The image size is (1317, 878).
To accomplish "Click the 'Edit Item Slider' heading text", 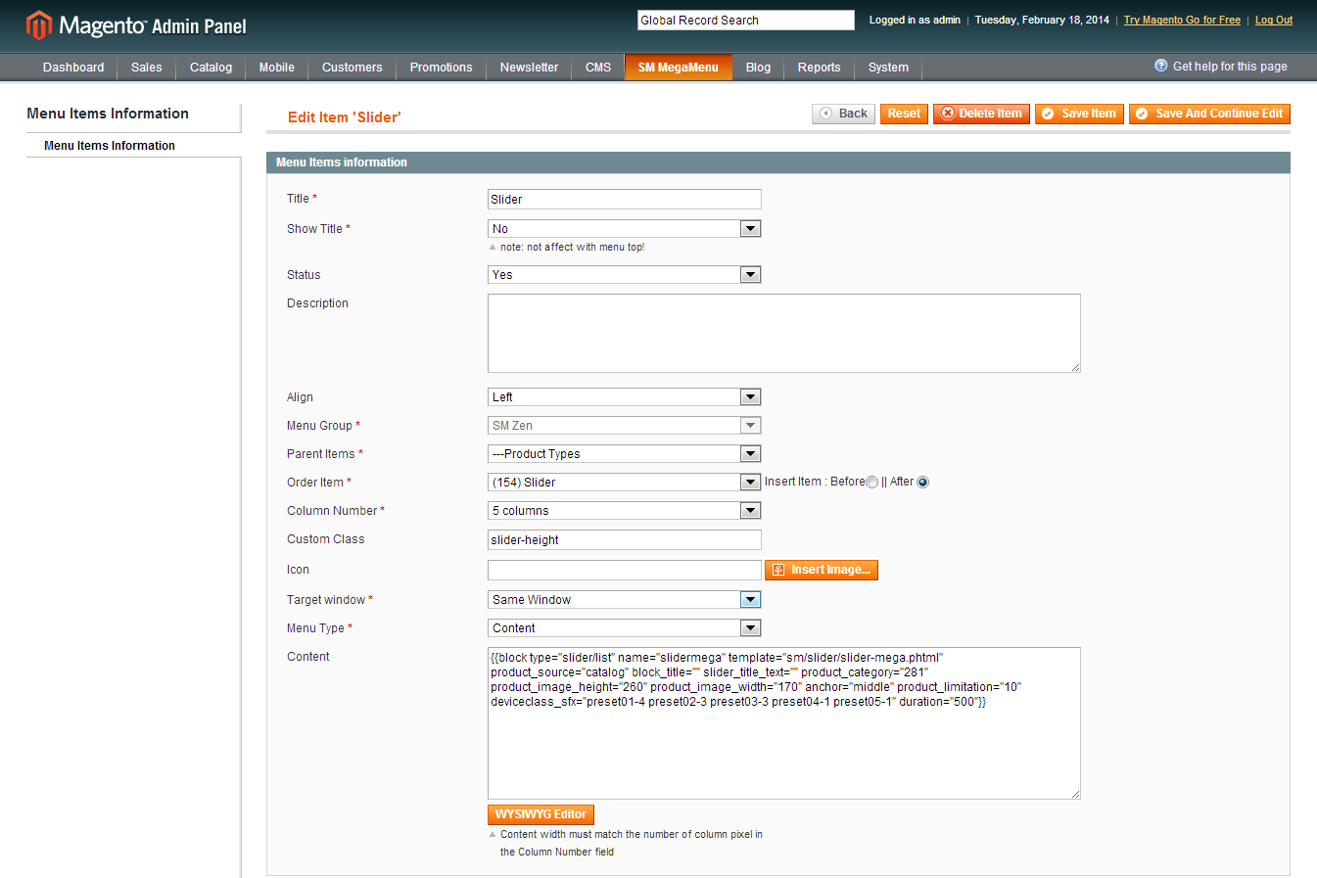I will 345,117.
